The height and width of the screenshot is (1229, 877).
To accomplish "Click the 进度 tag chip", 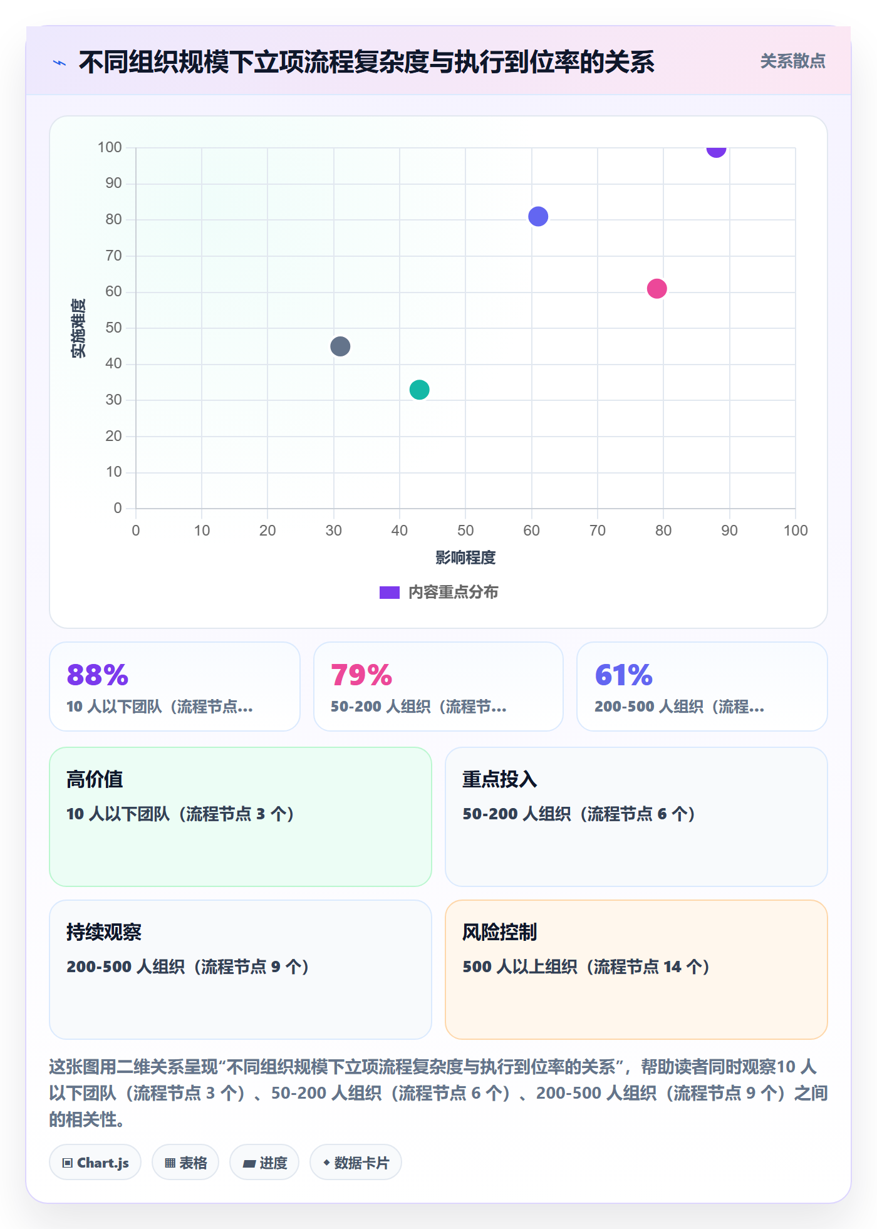I will tap(264, 1163).
